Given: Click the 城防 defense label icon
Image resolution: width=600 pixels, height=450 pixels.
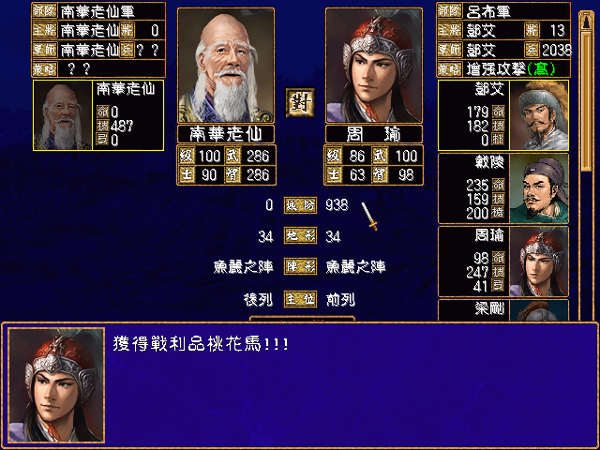Looking at the screenshot, I should (300, 205).
